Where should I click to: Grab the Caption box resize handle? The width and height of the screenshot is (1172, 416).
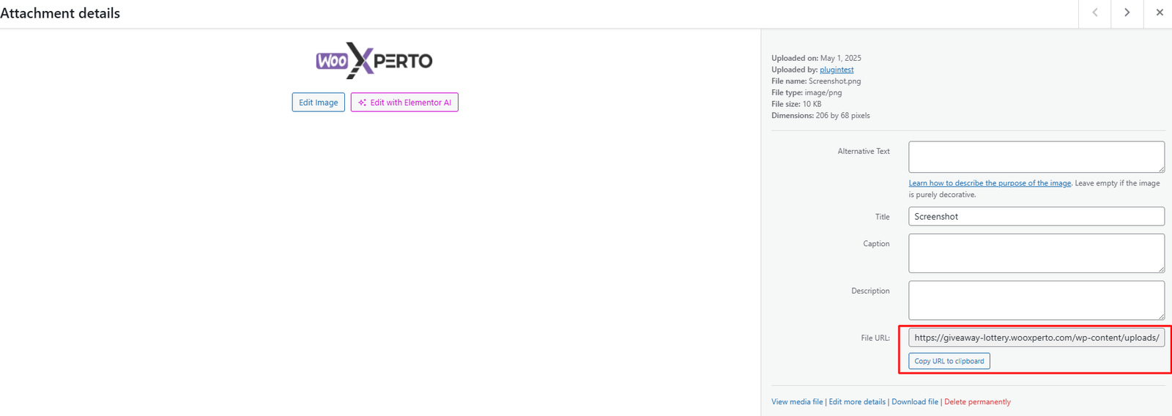[1161, 270]
